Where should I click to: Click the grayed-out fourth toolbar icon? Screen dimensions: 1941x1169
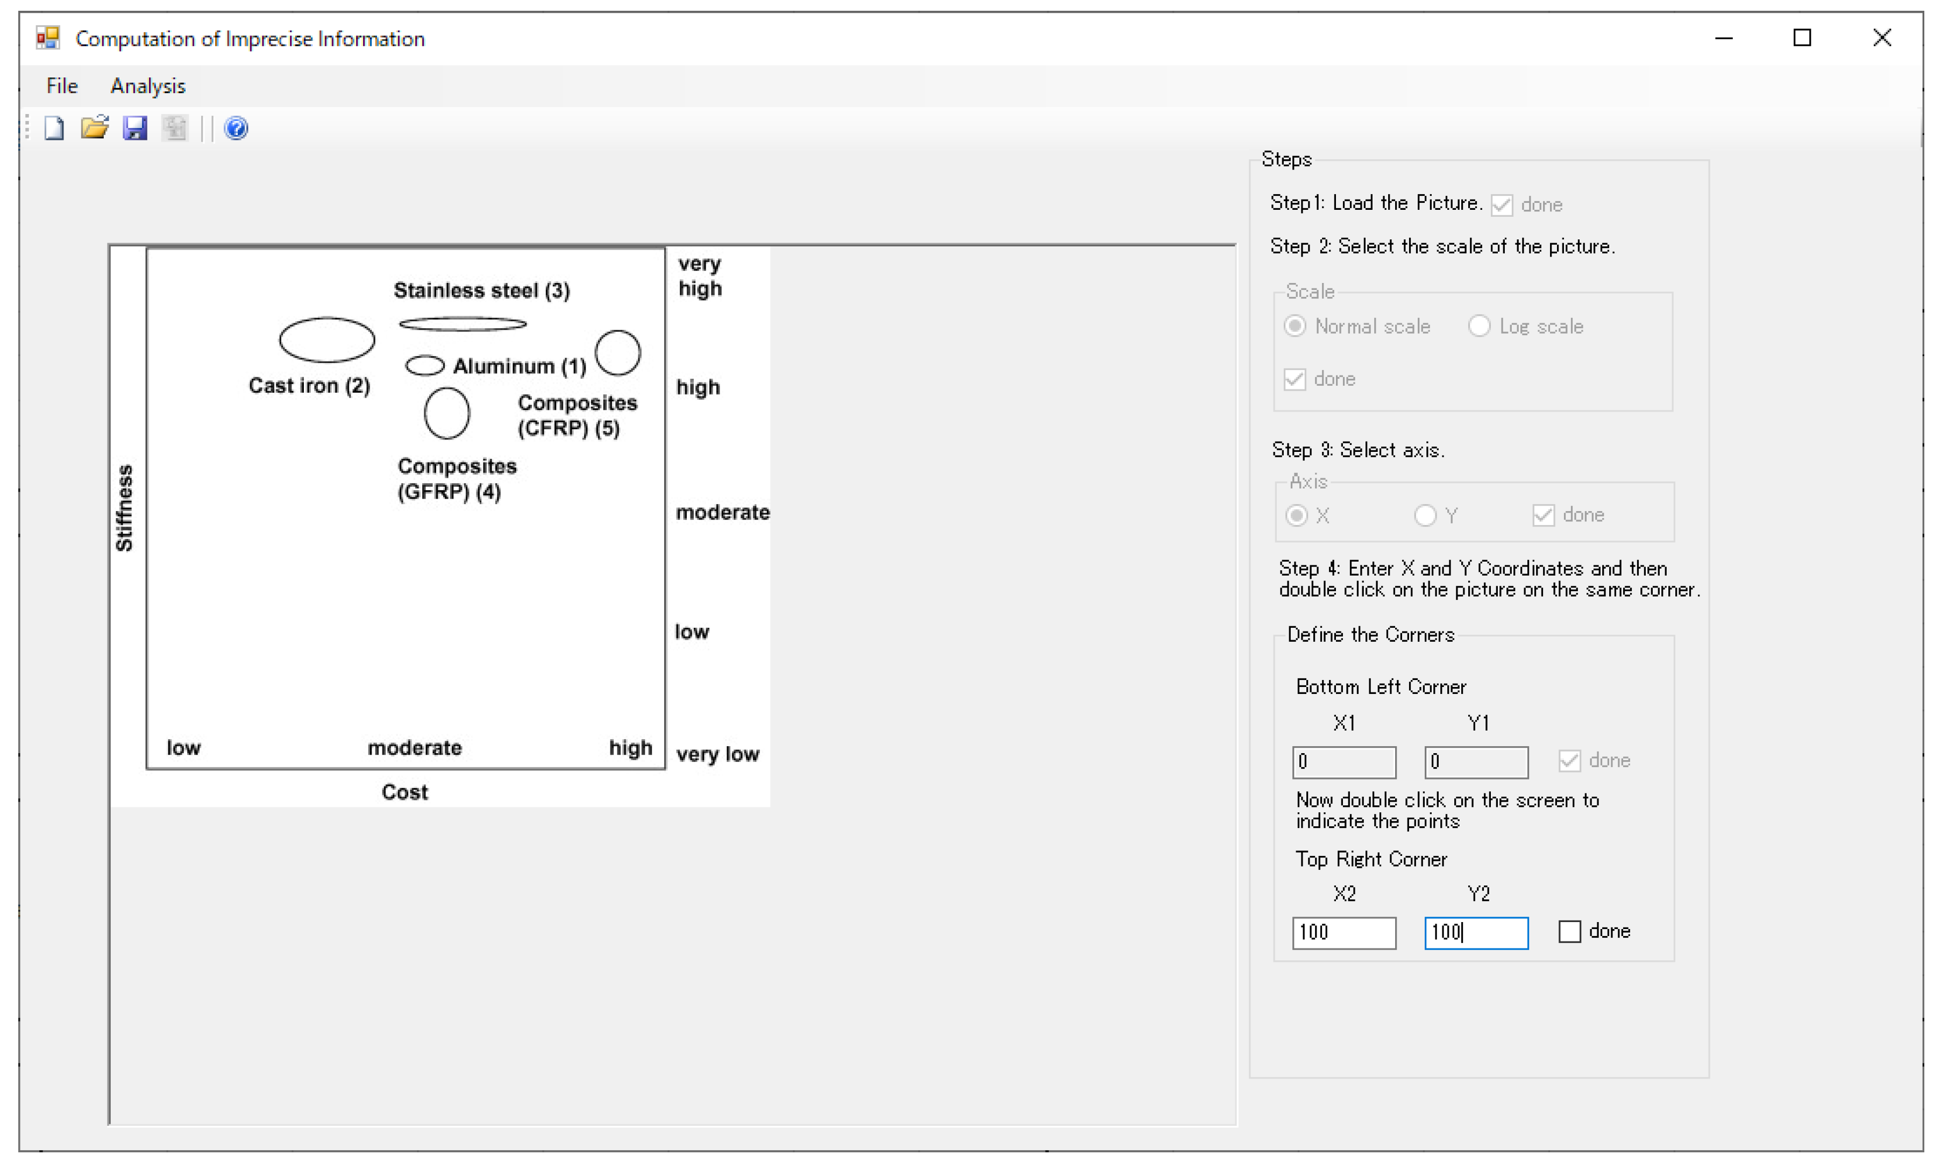click(175, 127)
